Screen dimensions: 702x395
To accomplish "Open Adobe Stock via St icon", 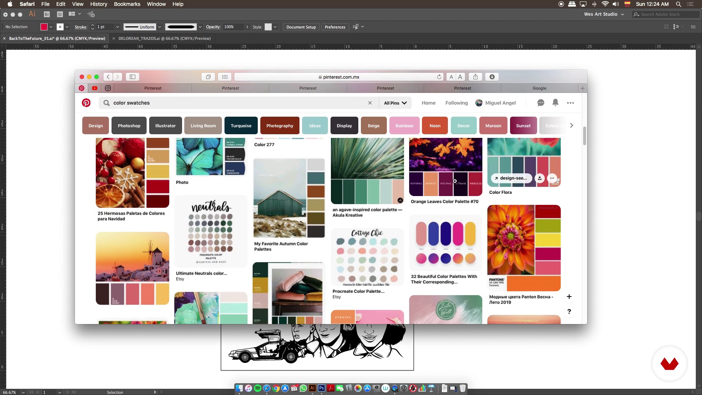I will [60, 14].
